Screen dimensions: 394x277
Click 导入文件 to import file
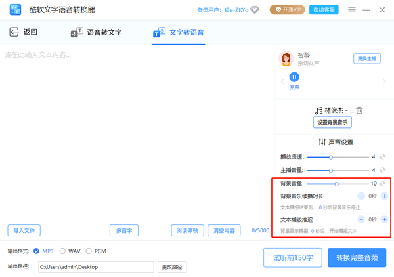tap(24, 230)
